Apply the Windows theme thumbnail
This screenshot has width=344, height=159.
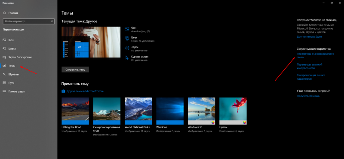click(x=170, y=111)
